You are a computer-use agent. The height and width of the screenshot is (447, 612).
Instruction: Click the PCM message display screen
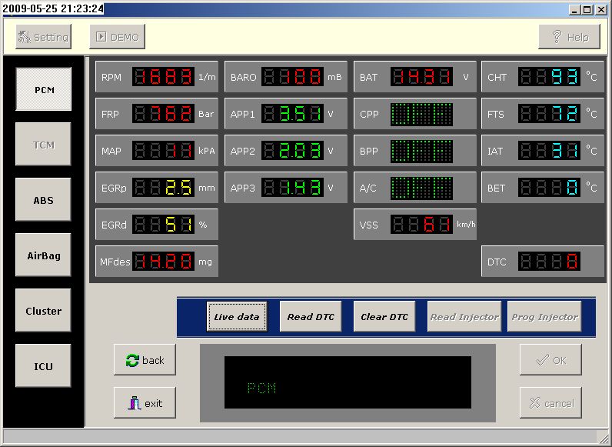(348, 382)
